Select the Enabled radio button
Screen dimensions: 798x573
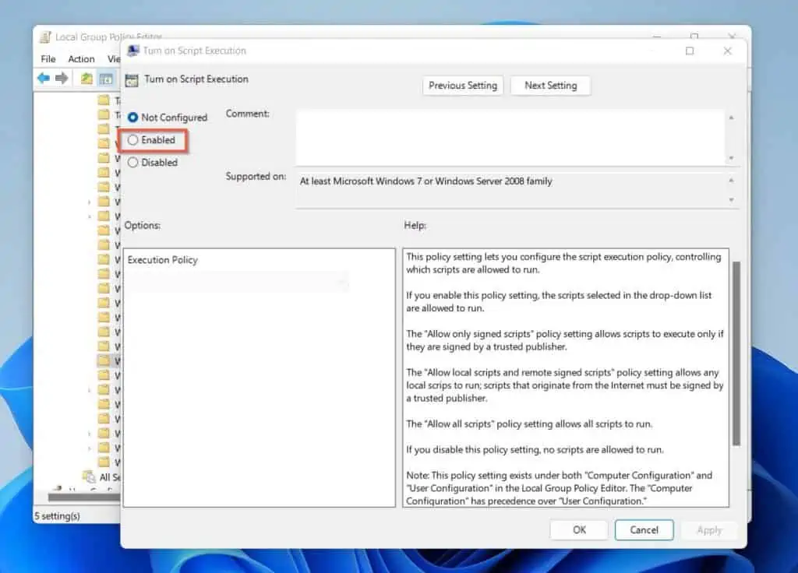click(132, 140)
